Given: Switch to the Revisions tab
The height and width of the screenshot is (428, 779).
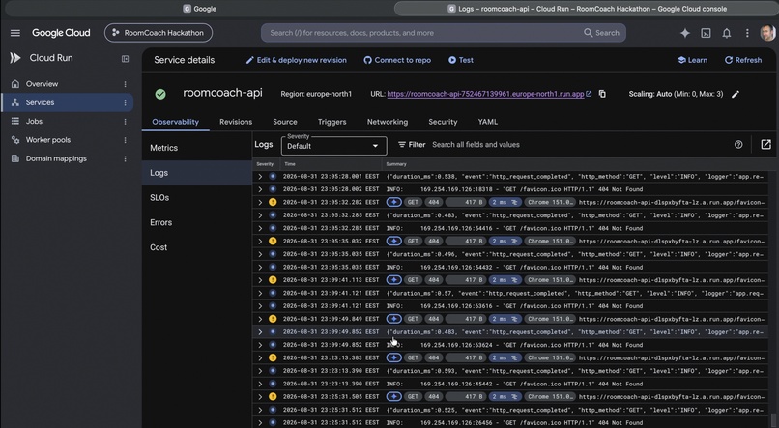Looking at the screenshot, I should [236, 122].
